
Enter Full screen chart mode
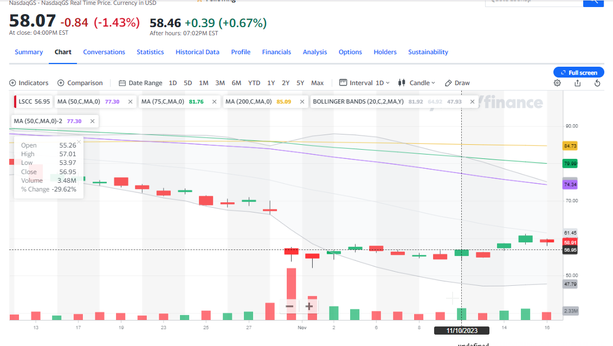pyautogui.click(x=578, y=73)
